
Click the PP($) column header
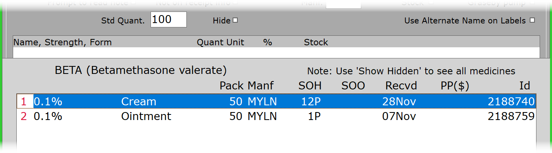[455, 85]
